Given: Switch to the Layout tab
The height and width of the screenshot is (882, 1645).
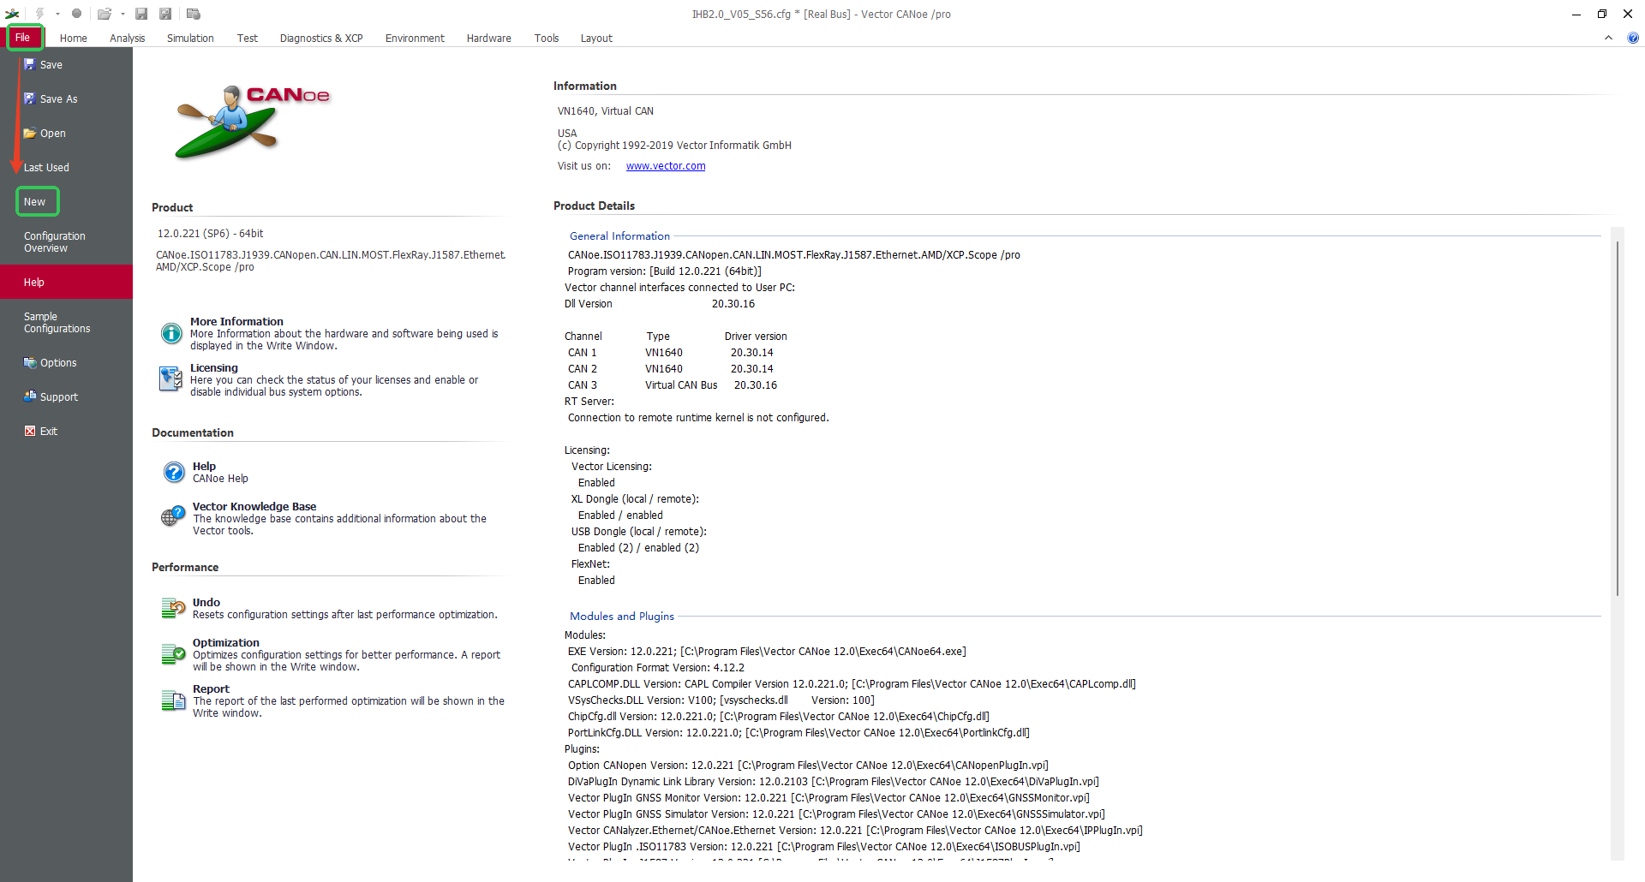Looking at the screenshot, I should pyautogui.click(x=596, y=39).
